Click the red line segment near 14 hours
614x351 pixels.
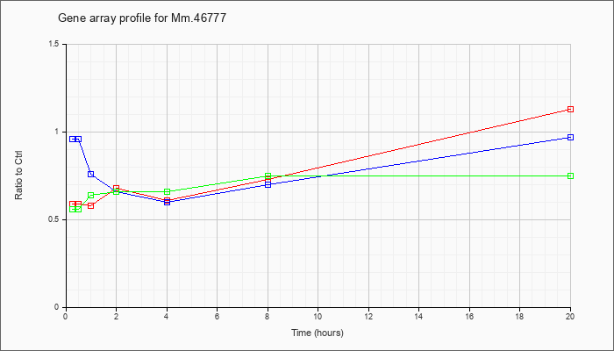419,145
